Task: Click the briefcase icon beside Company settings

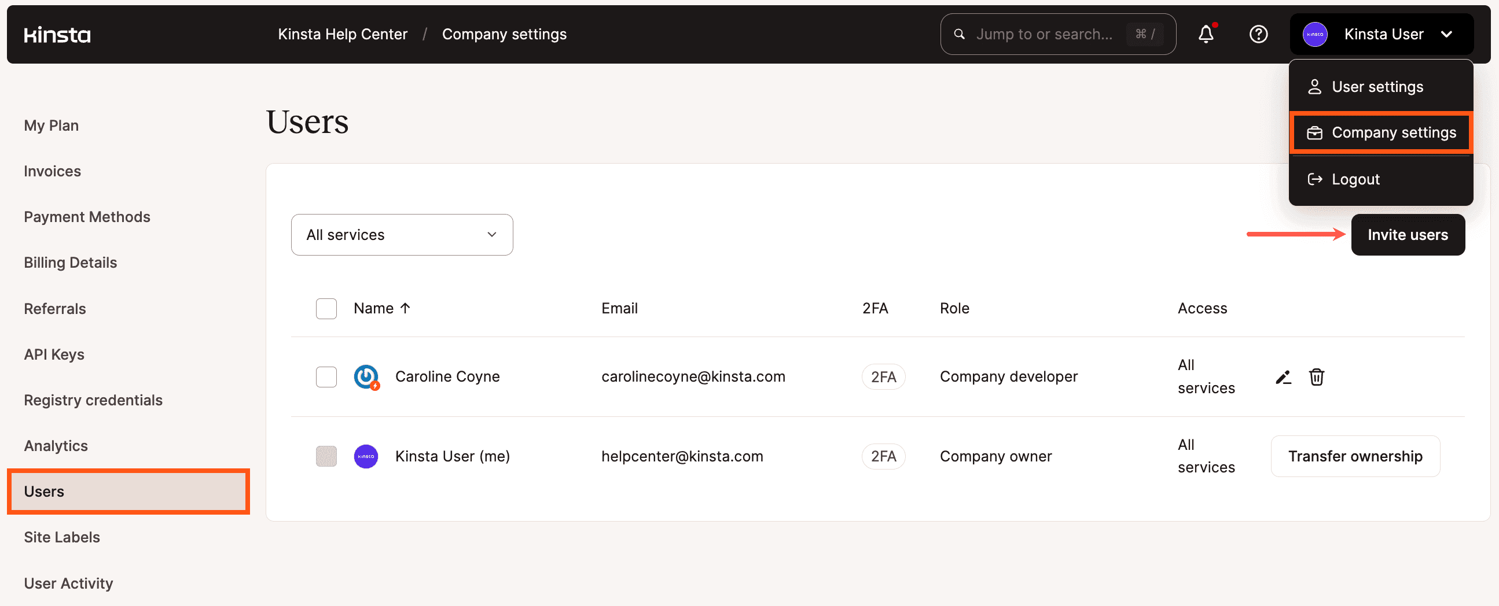Action: 1314,132
